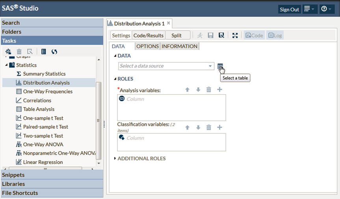Open the application menu icon in header
Image resolution: width=340 pixels, height=199 pixels.
click(x=309, y=9)
